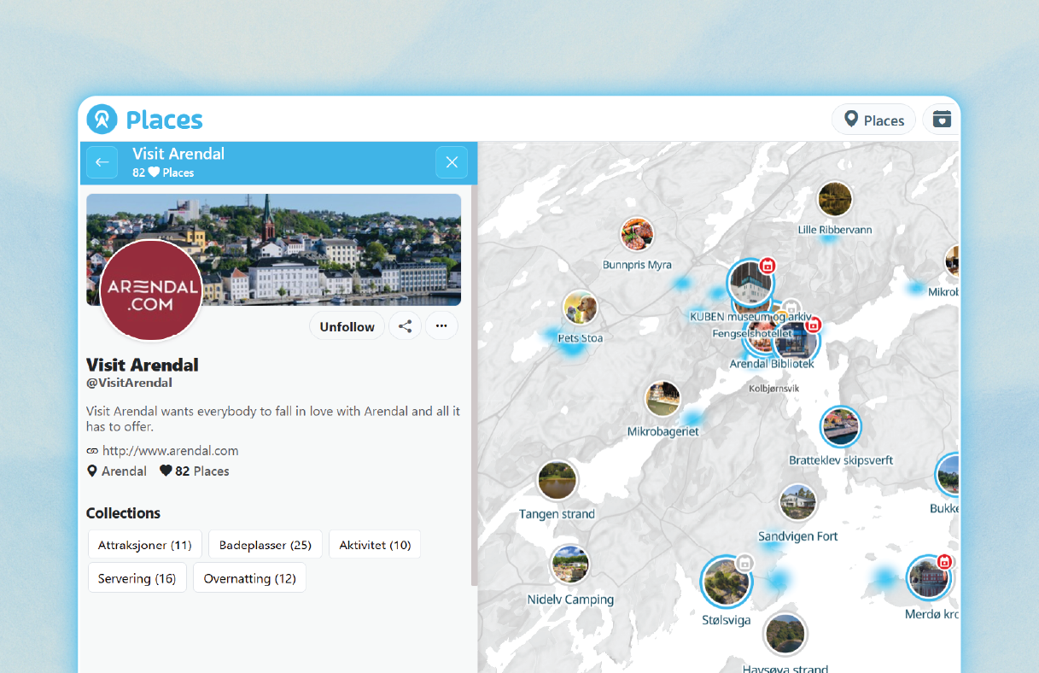Click the @VisitArendal handle
Viewport: 1039px width, 673px height.
tap(129, 383)
